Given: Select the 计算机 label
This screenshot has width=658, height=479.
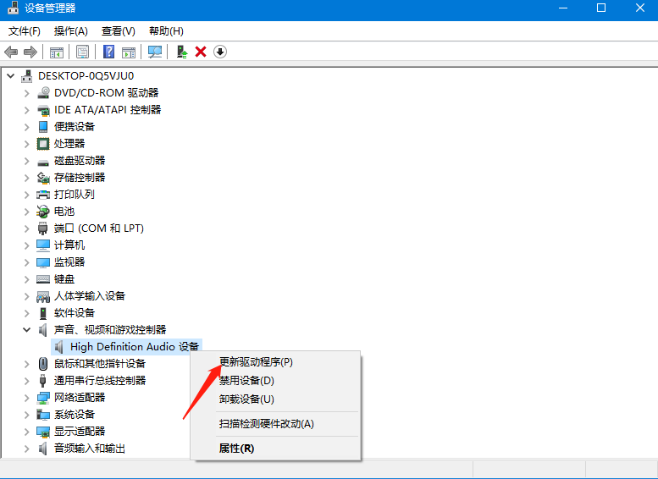Looking at the screenshot, I should click(69, 245).
